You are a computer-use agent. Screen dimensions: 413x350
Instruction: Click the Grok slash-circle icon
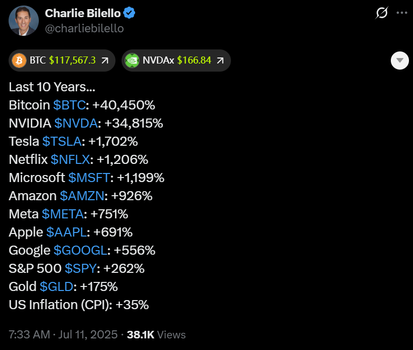click(x=382, y=13)
